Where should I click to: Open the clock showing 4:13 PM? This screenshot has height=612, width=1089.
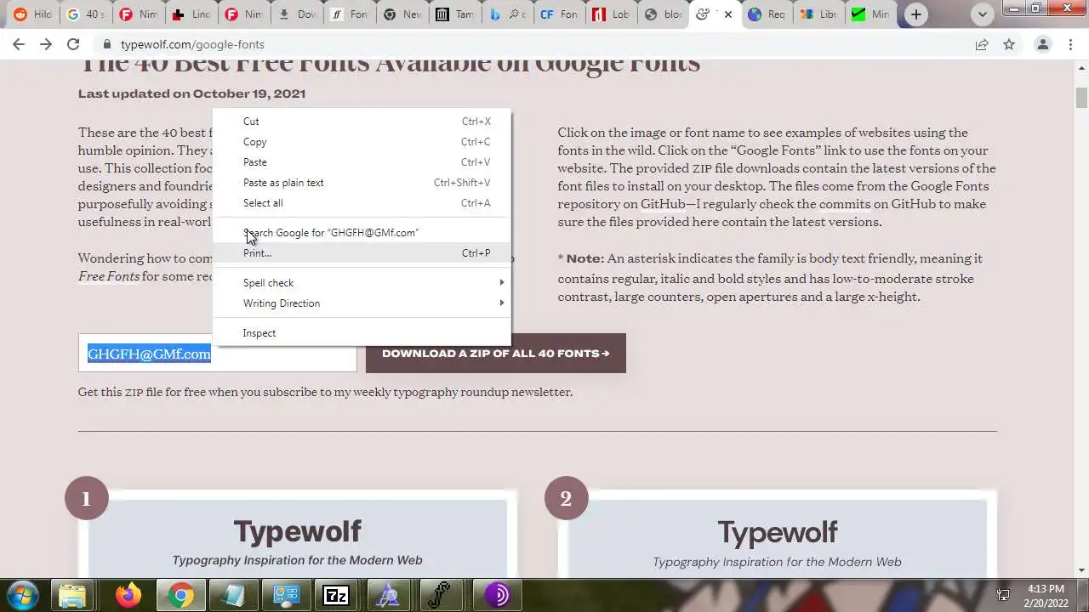(1046, 596)
